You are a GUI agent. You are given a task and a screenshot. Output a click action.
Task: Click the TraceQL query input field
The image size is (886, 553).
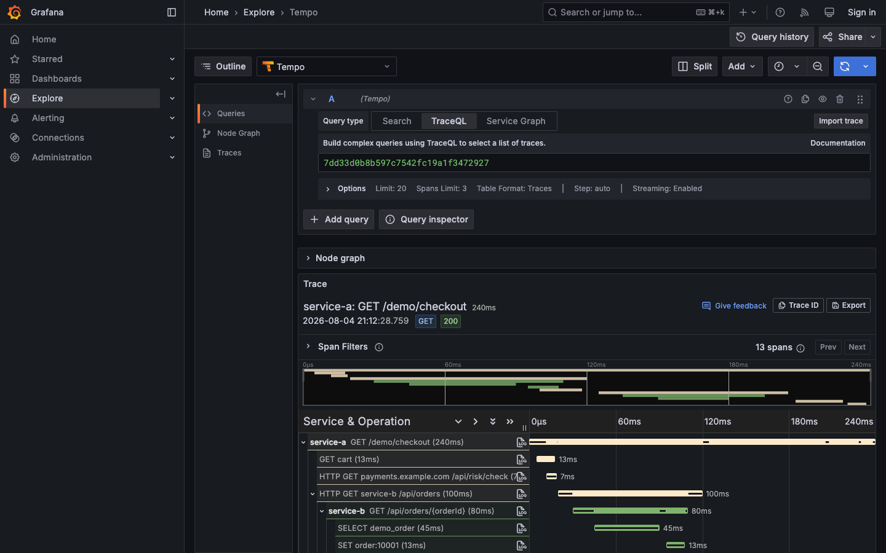tap(594, 163)
